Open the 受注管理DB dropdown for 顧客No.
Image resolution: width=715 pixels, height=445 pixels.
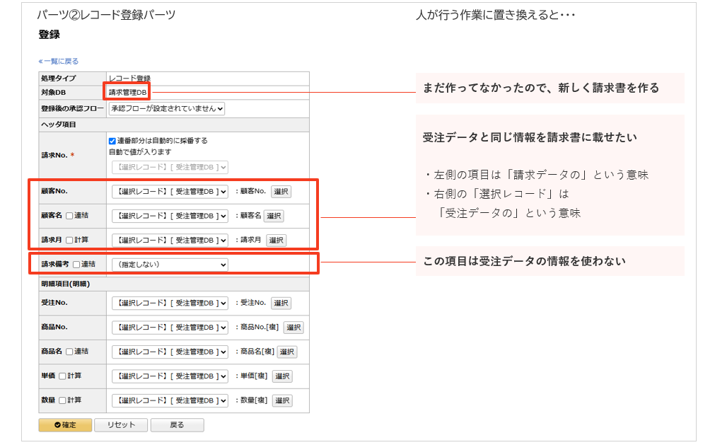[x=170, y=191]
